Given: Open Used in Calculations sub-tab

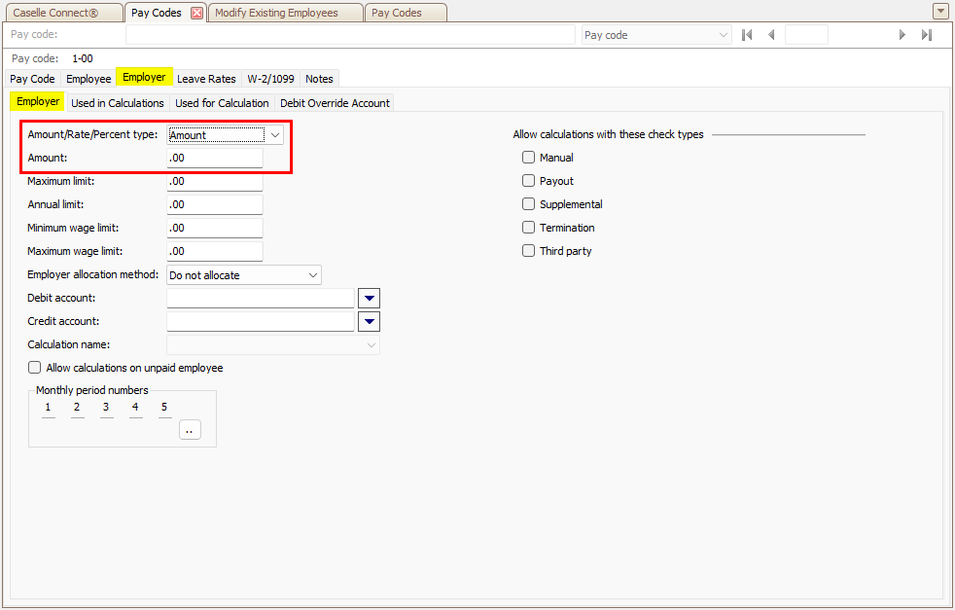Looking at the screenshot, I should point(118,103).
